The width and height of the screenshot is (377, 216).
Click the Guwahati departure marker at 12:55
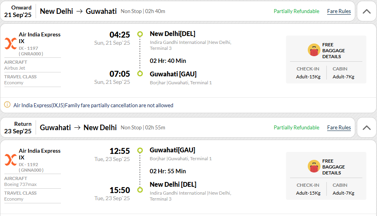[140, 151]
